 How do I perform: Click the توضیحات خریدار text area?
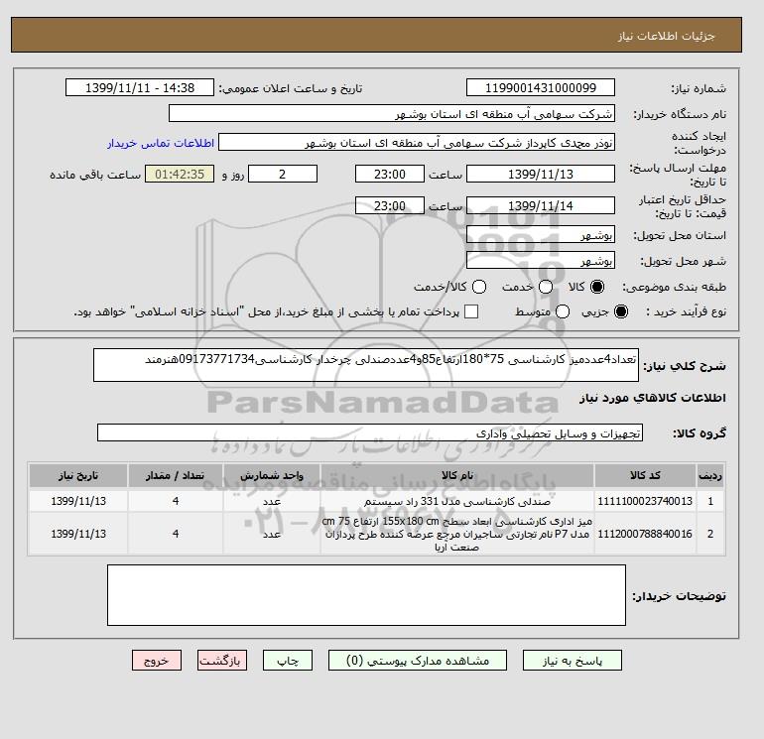pyautogui.click(x=366, y=595)
